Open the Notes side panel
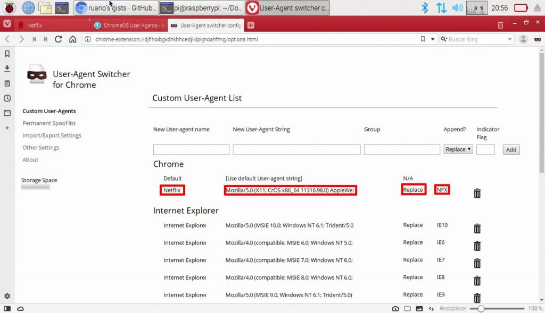This screenshot has height=313, width=545. 7,83
